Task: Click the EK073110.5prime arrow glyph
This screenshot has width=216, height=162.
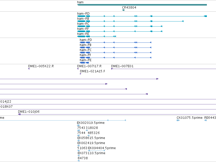Action: pyautogui.click(x=78, y=156)
